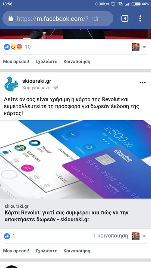Open the Revolut card ad image
This screenshot has width=151, height=268.
(x=75, y=159)
